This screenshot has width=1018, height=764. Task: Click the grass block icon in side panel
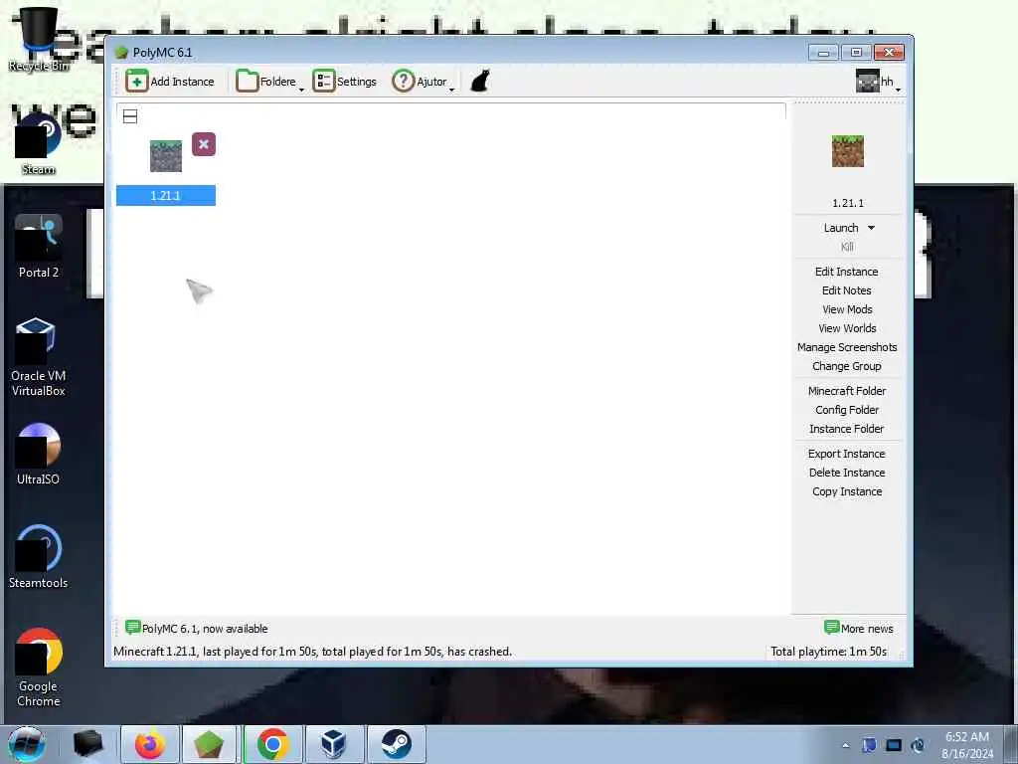coord(848,151)
